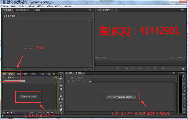The height and width of the screenshot is (119, 188).
Task: Select the Hand tool
Action: click(x=61, y=109)
